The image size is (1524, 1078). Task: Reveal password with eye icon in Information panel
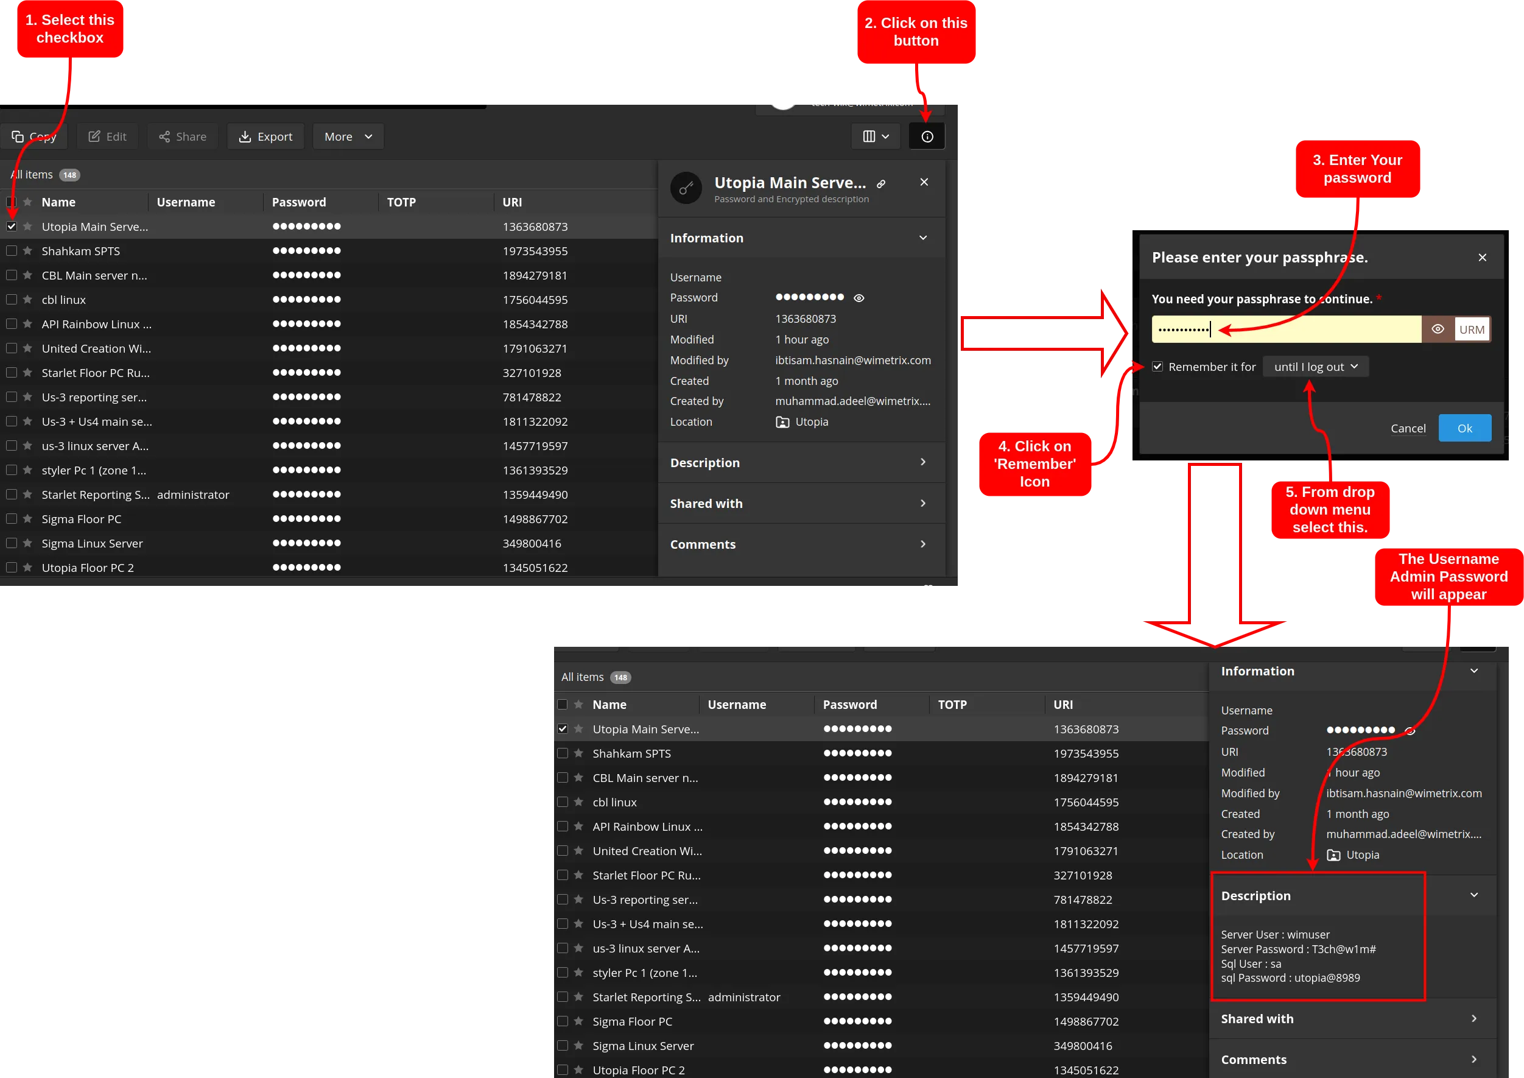859,298
